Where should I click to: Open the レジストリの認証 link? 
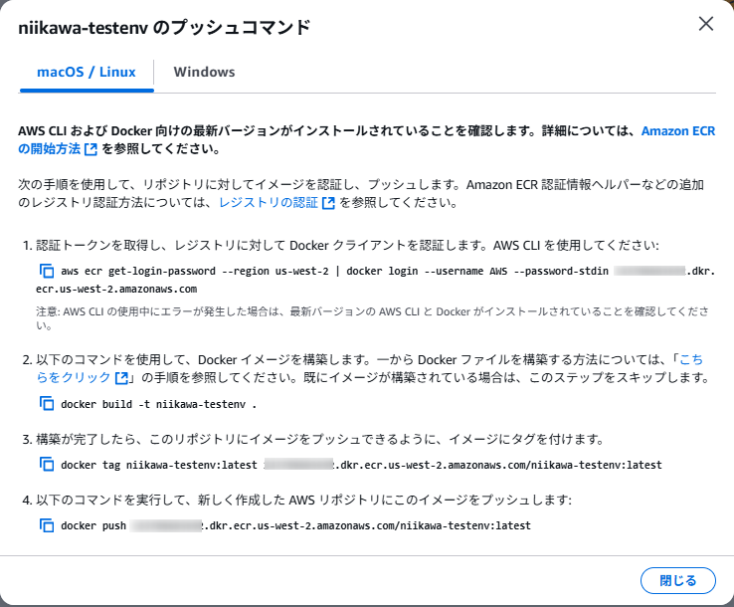tap(269, 203)
